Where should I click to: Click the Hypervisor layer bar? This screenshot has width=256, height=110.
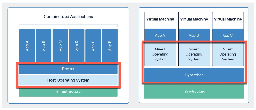[x=194, y=75]
